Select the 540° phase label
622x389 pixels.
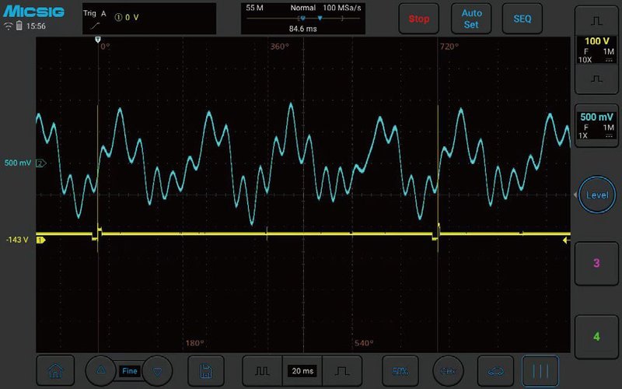tap(364, 343)
